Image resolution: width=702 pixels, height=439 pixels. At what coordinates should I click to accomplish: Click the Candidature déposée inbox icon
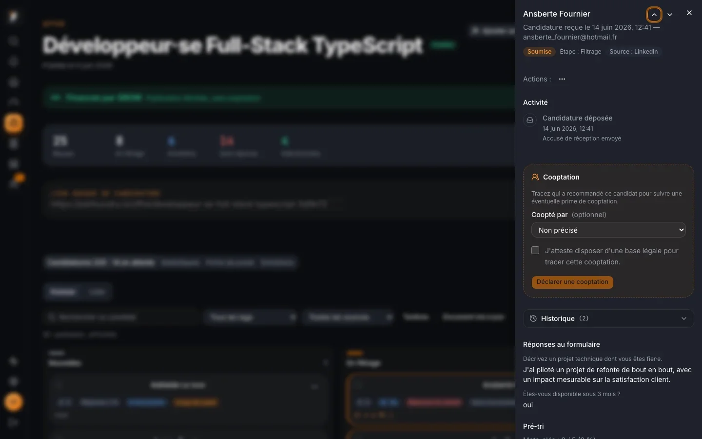(530, 120)
